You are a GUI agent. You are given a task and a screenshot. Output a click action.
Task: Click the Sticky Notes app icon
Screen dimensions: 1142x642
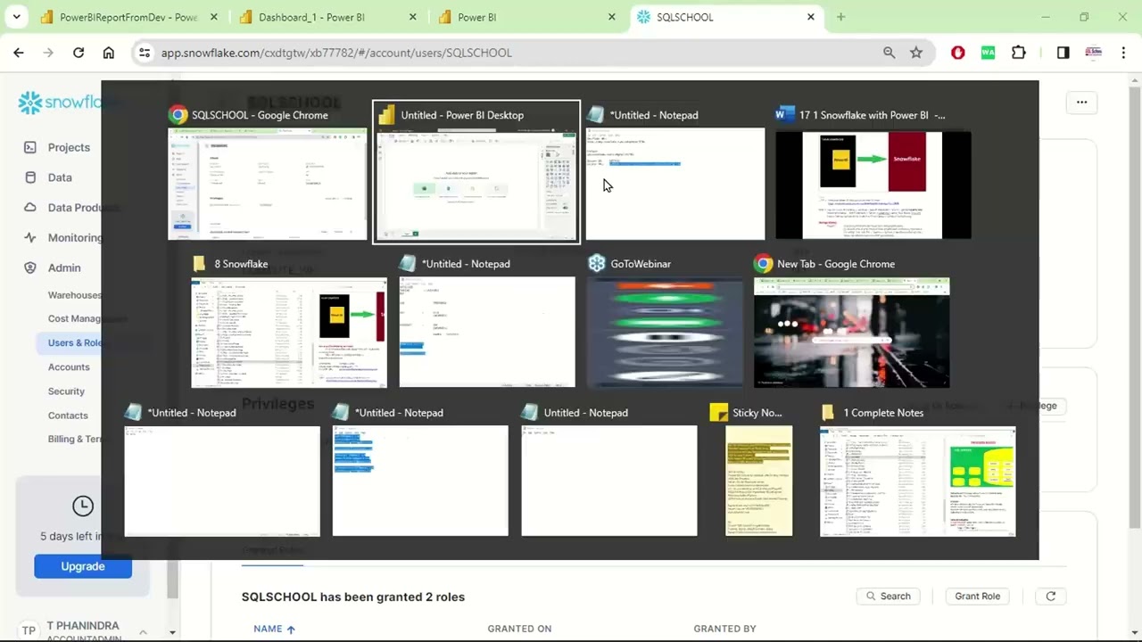click(x=718, y=413)
